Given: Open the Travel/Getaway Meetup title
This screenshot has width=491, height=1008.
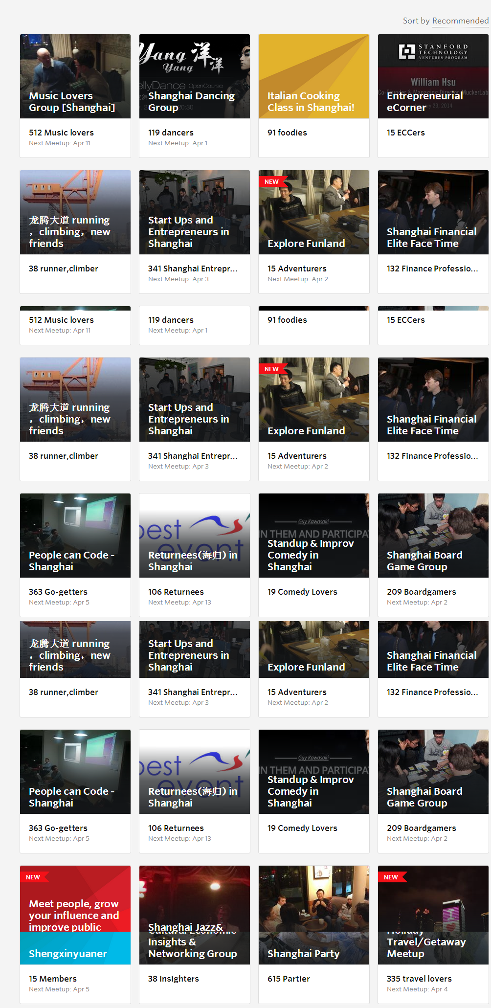Looking at the screenshot, I should [x=426, y=948].
